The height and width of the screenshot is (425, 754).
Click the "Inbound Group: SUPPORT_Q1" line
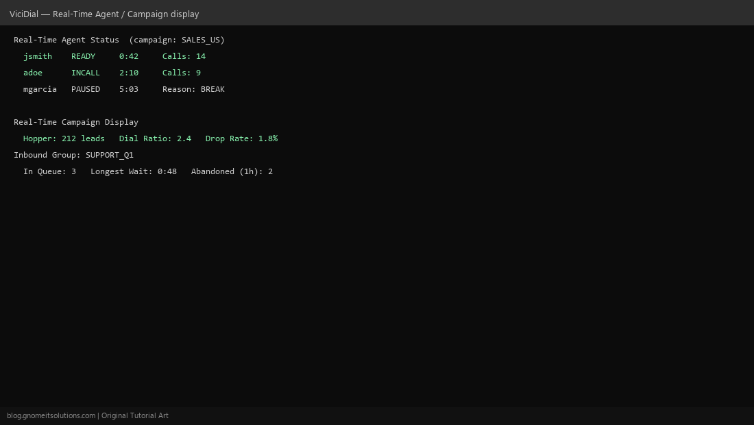[73, 155]
